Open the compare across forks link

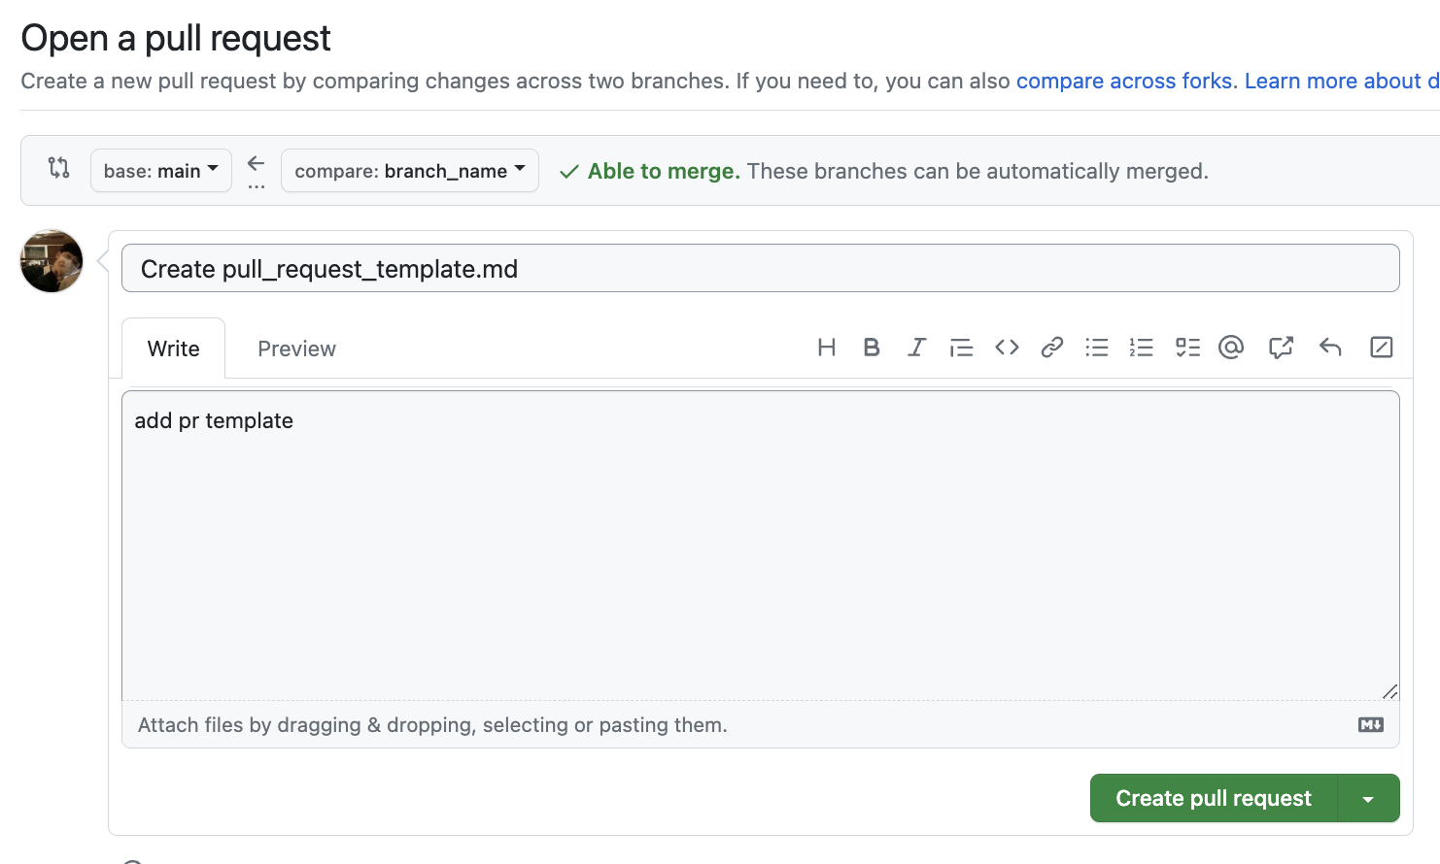pyautogui.click(x=1124, y=82)
